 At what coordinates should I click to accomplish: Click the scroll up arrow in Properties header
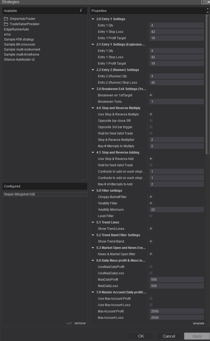click(x=207, y=9)
